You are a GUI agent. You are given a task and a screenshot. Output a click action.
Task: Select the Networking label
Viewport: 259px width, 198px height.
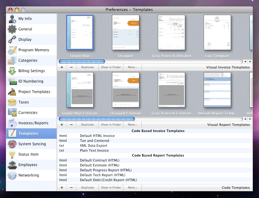[x=29, y=175]
